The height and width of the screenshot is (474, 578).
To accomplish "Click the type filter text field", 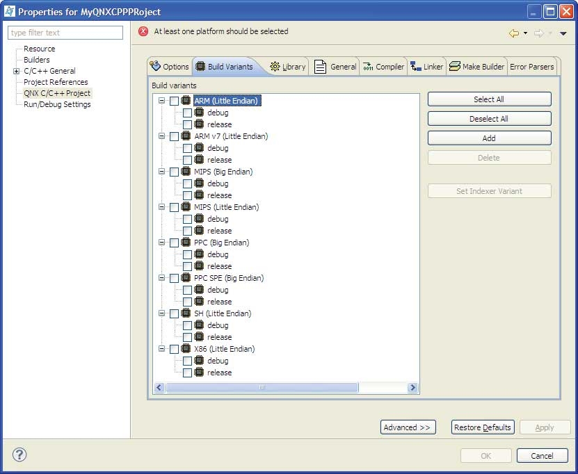I will pyautogui.click(x=65, y=33).
